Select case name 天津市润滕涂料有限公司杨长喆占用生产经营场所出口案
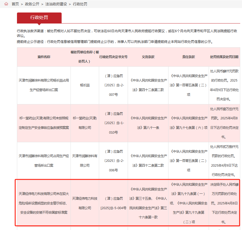 pyautogui.click(x=44, y=85)
